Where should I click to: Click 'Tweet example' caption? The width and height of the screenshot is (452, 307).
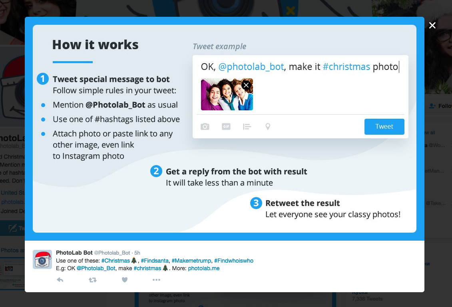[219, 46]
